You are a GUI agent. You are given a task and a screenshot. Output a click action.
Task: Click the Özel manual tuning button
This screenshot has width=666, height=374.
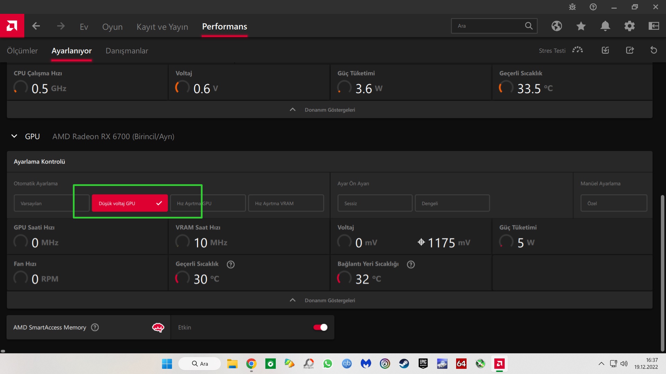click(613, 203)
